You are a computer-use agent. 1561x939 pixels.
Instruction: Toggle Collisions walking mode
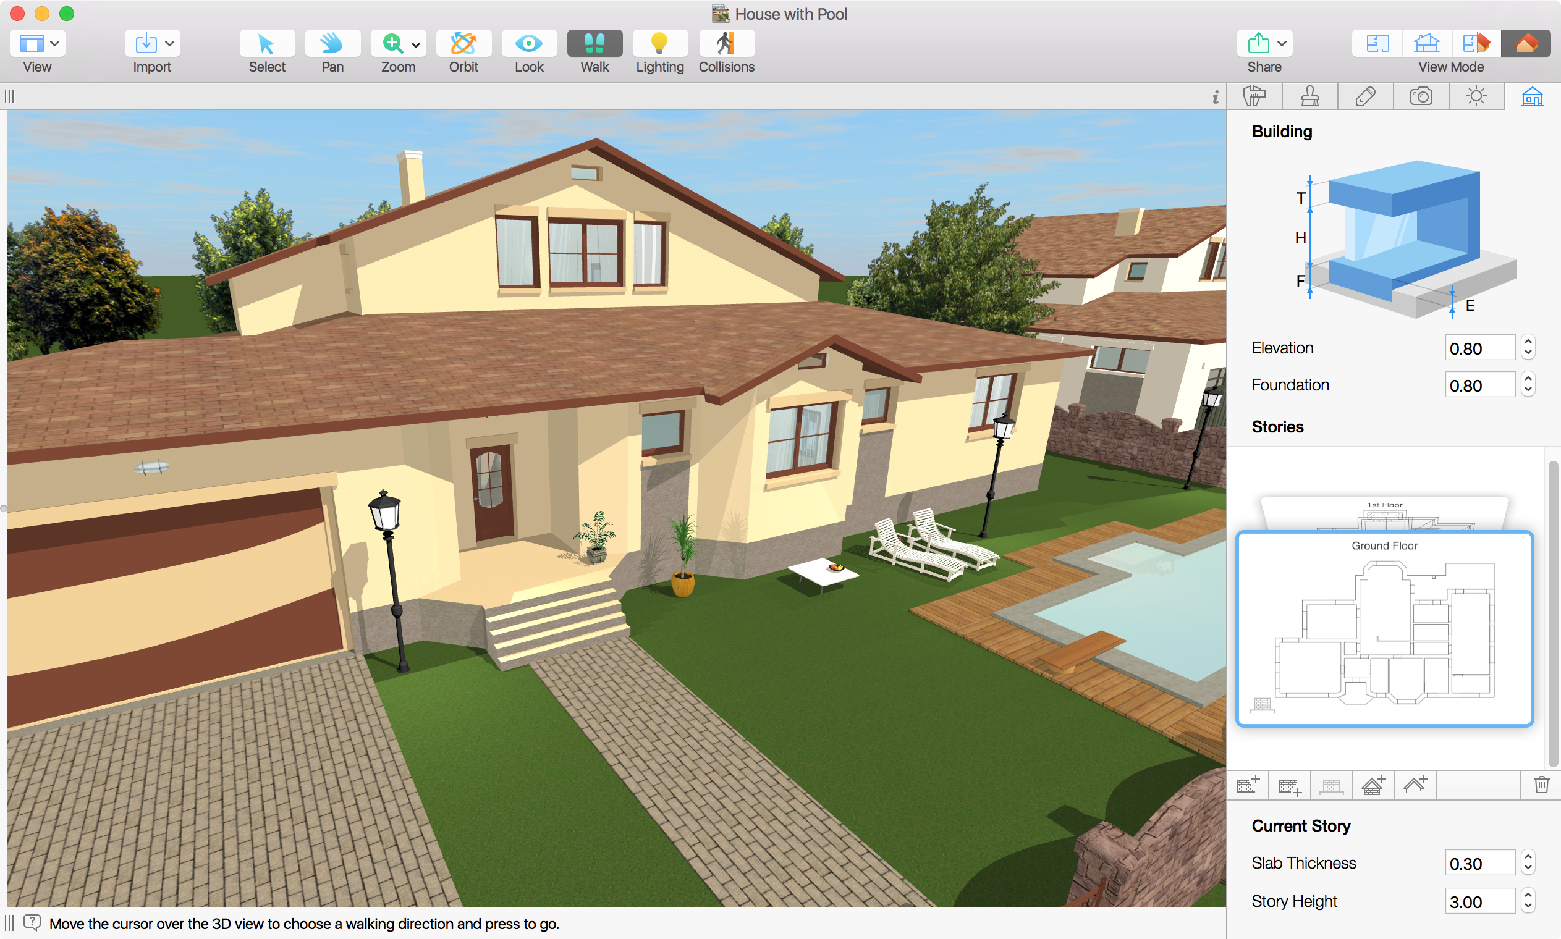point(726,44)
